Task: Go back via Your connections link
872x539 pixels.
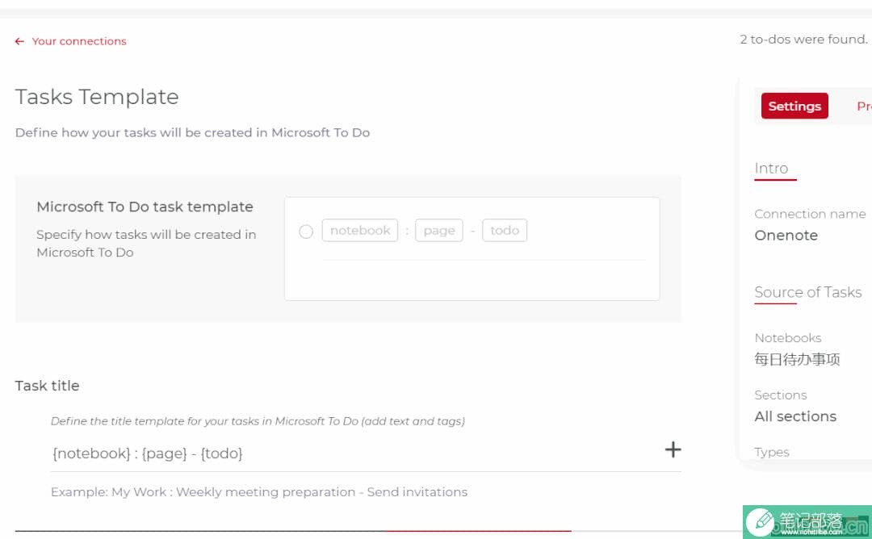Action: click(x=79, y=41)
